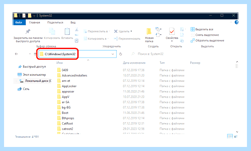Switch to details view icon in status bar
Viewport: 251px width, 151px height.
pyautogui.click(x=230, y=136)
